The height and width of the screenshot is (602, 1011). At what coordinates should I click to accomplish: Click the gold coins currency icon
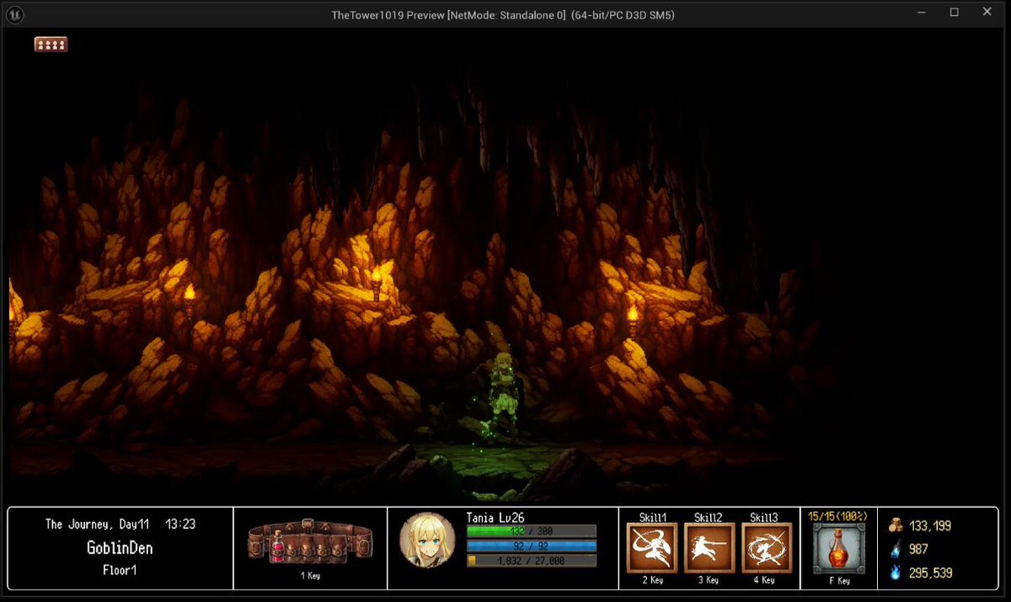tap(896, 525)
